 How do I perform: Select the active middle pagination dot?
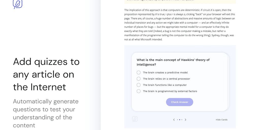pos(180,120)
